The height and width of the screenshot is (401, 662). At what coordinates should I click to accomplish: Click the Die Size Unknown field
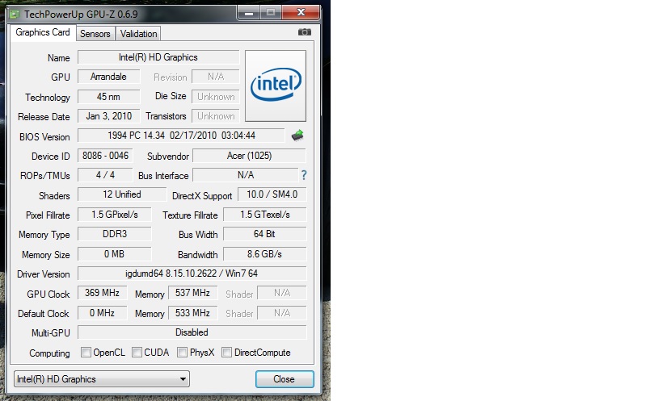[216, 97]
